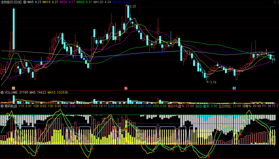279x159 pixels.
Task: Click the FY: 26.77 value
Action: pos(269,106)
